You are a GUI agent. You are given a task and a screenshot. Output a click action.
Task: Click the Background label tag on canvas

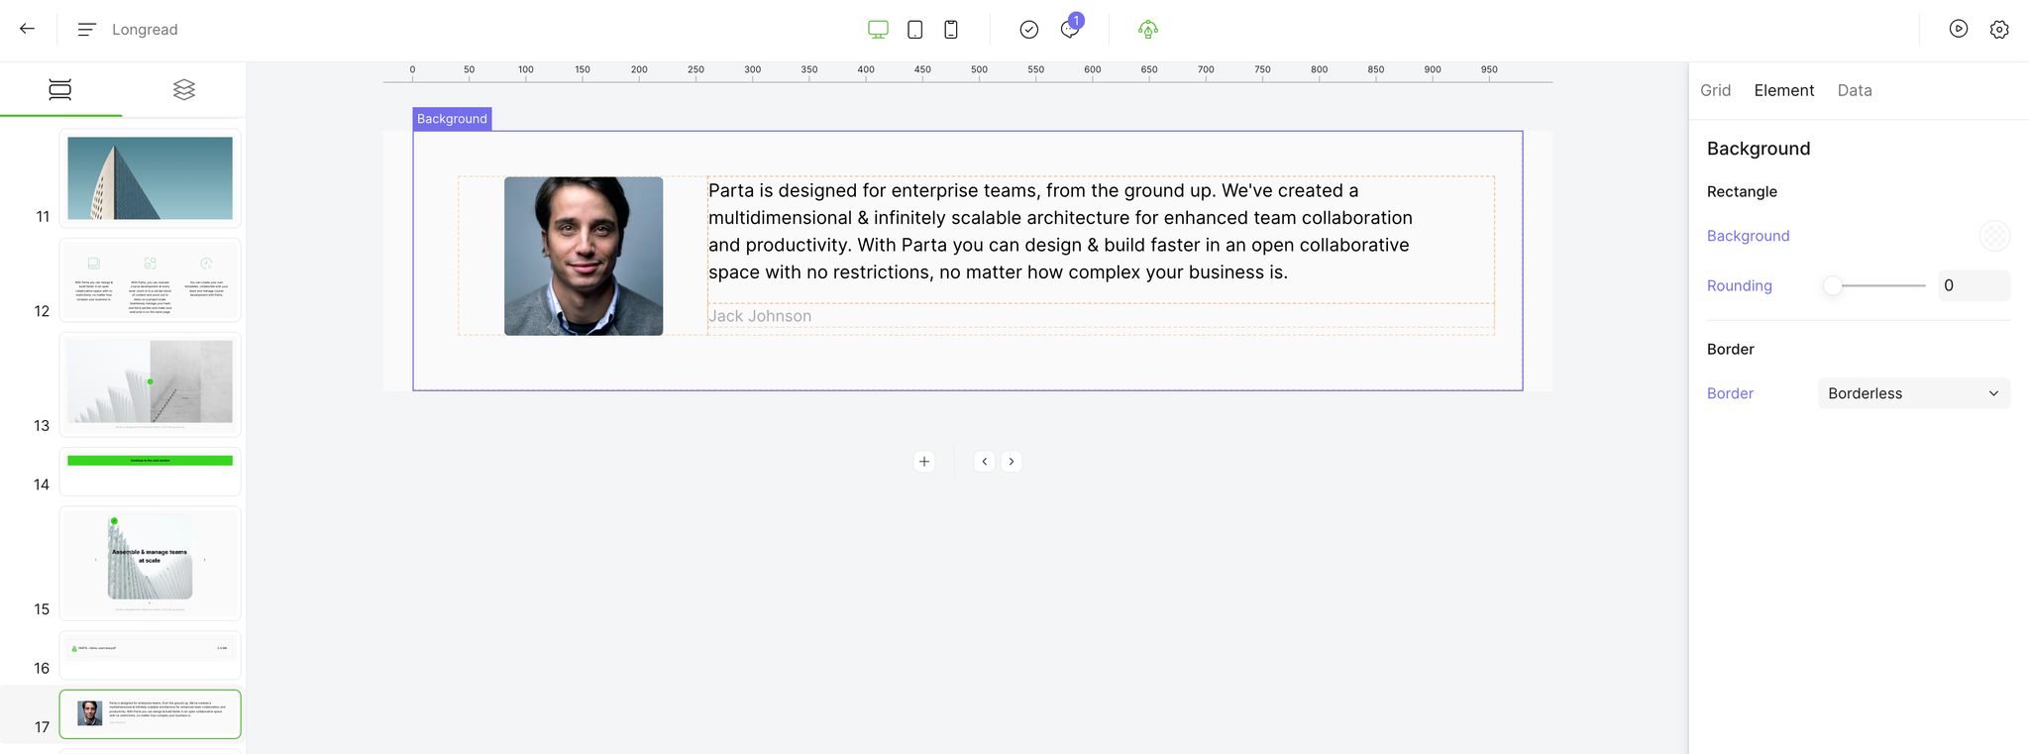(452, 119)
